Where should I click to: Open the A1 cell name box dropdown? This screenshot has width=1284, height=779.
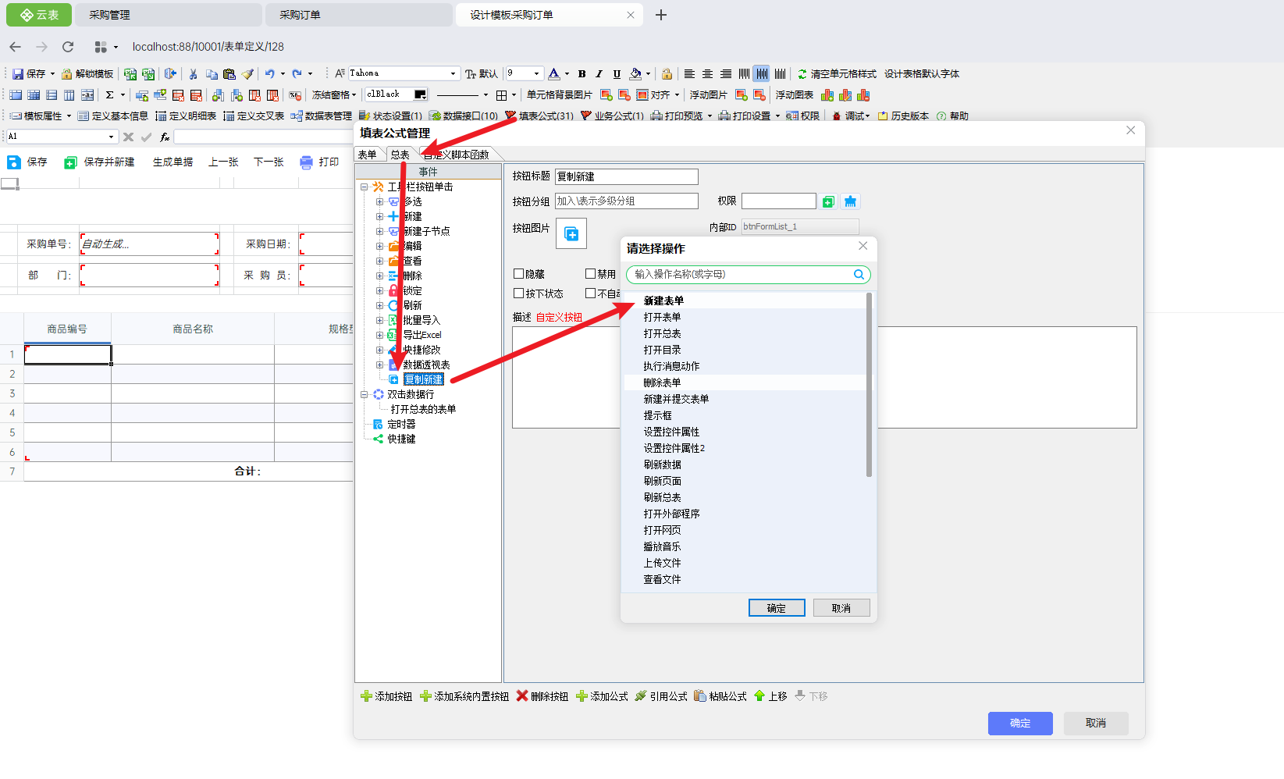point(111,137)
